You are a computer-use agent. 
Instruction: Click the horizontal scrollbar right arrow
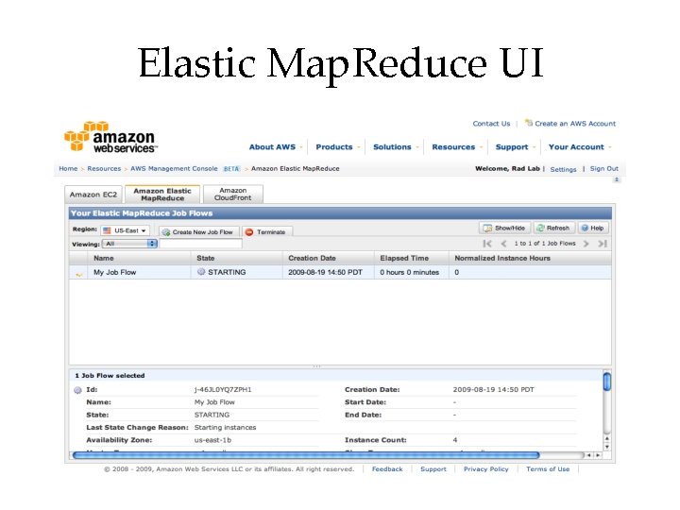[x=598, y=455]
